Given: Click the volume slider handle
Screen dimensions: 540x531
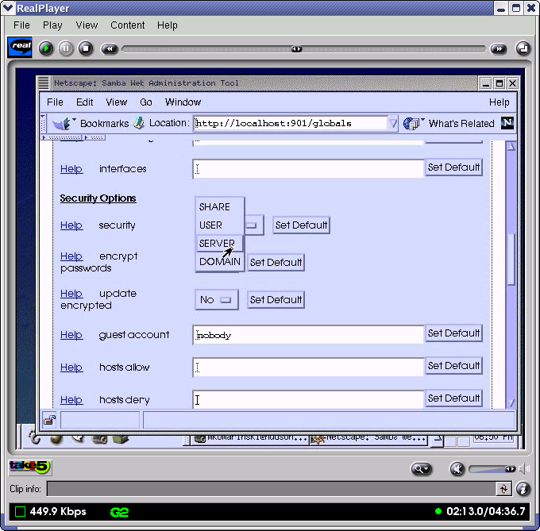Looking at the screenshot, I should tap(508, 469).
